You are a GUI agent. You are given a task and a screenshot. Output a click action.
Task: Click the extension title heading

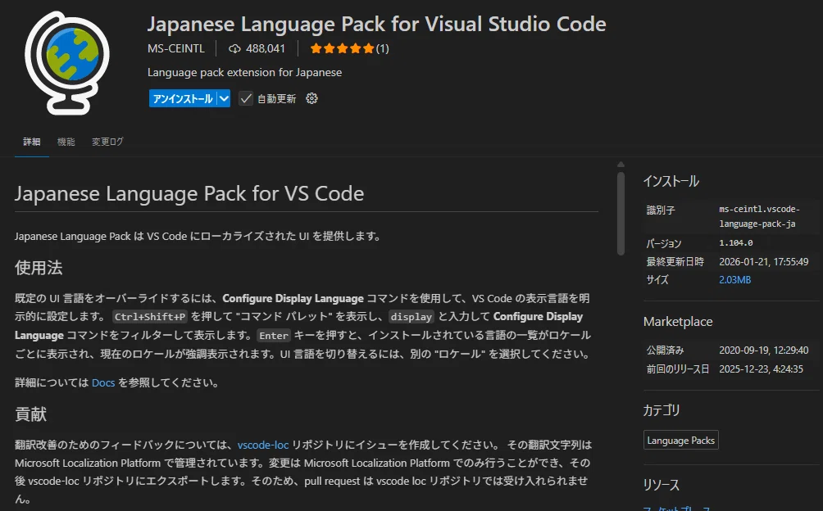[376, 24]
